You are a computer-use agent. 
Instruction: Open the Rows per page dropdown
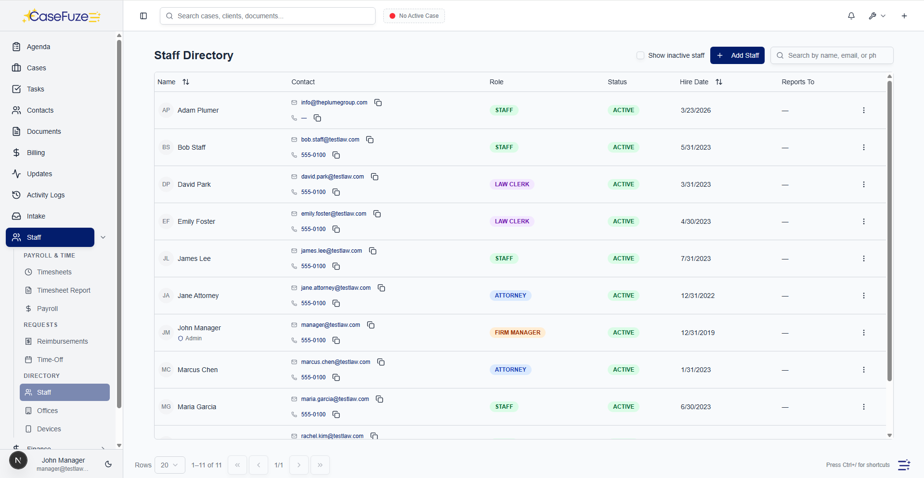click(x=169, y=465)
